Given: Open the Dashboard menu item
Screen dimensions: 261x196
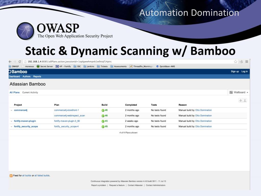Looking at the screenshot, I should click(14, 77).
